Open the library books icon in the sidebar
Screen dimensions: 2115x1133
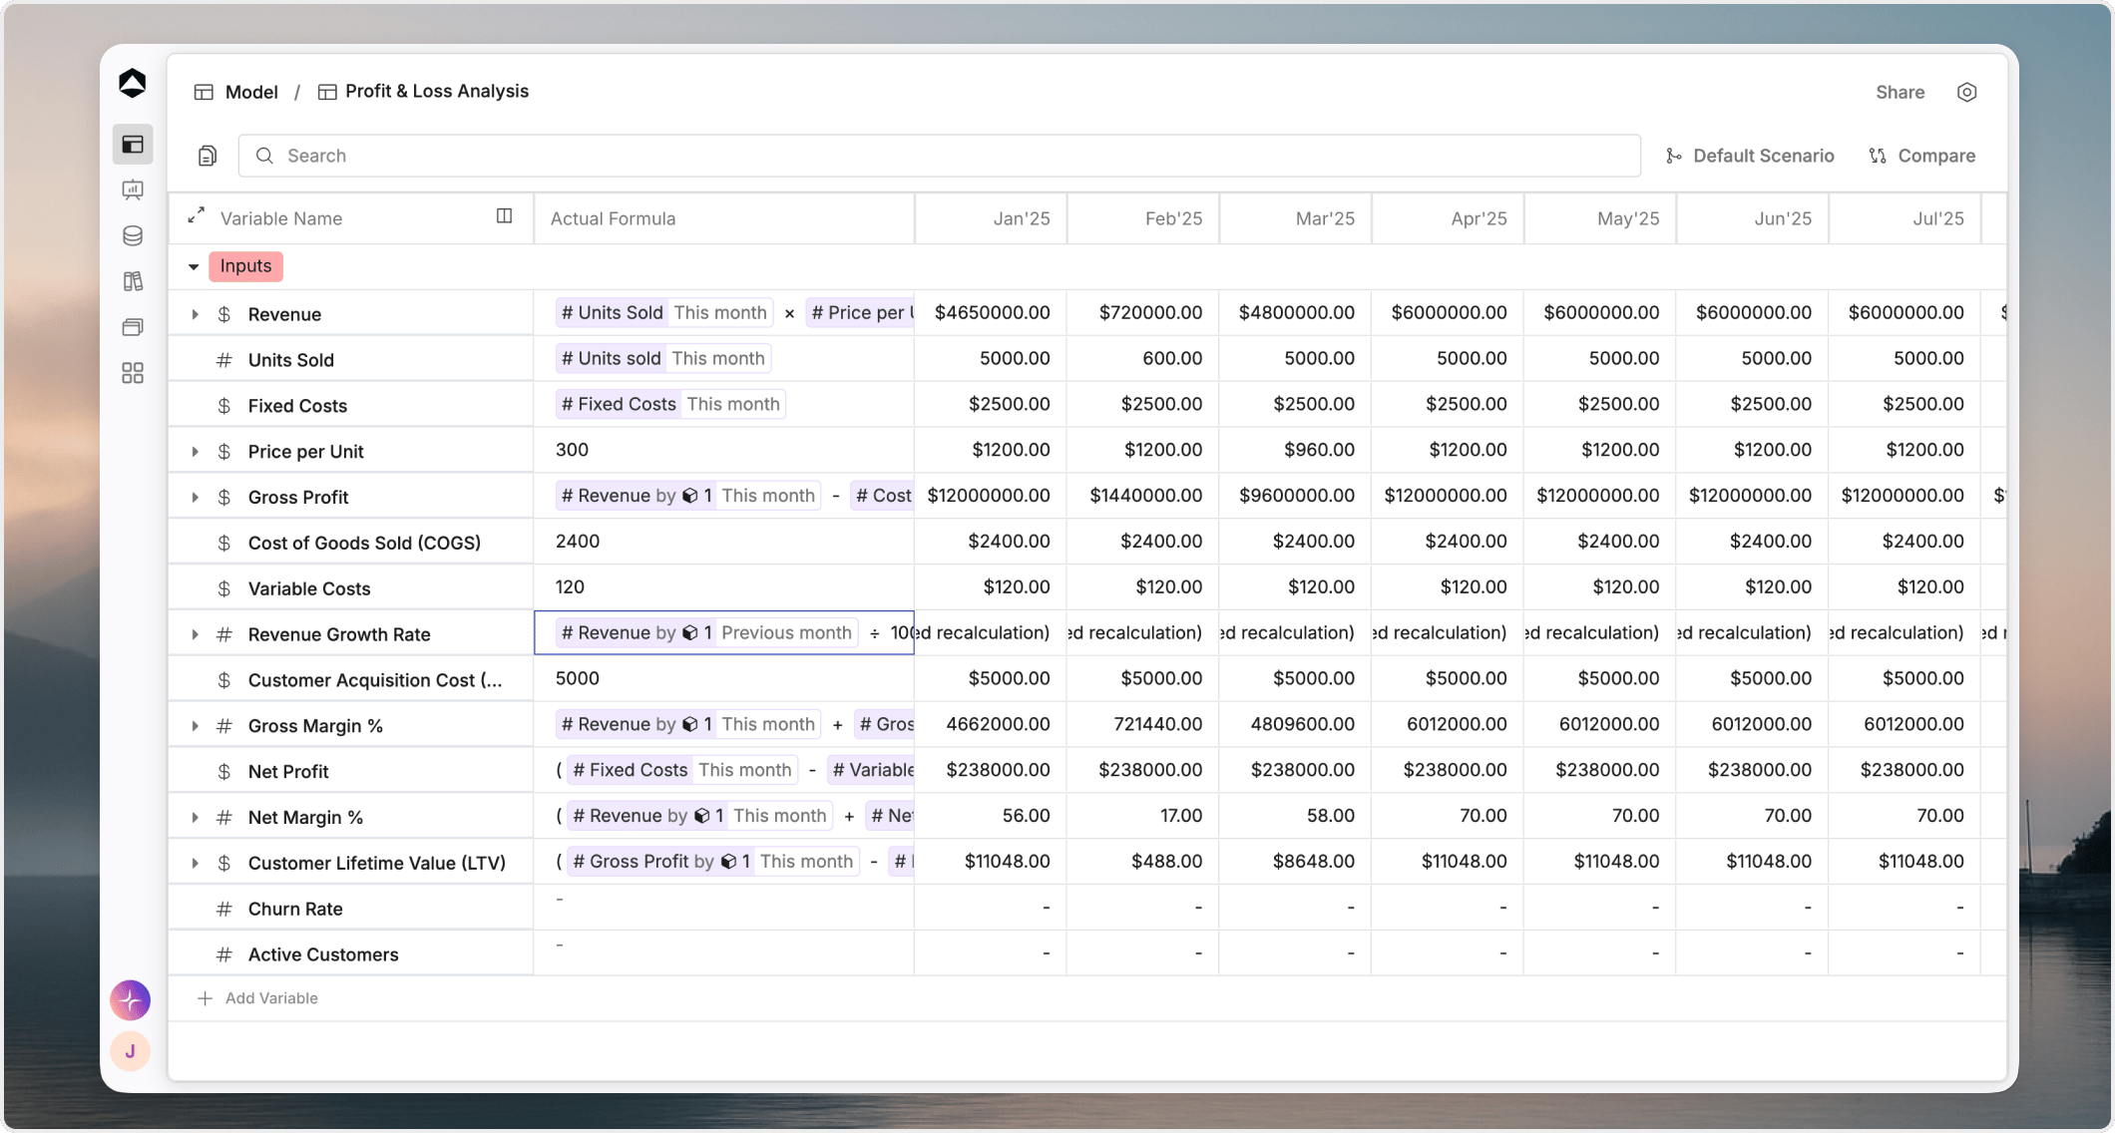(x=133, y=281)
